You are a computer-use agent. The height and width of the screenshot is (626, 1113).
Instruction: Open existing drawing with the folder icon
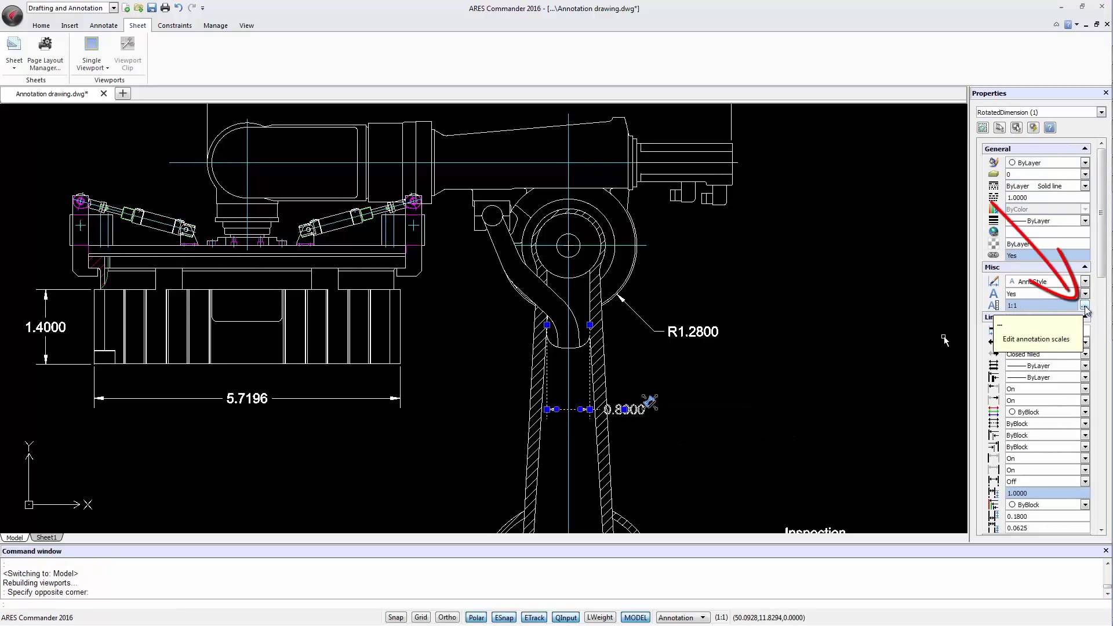pos(139,8)
